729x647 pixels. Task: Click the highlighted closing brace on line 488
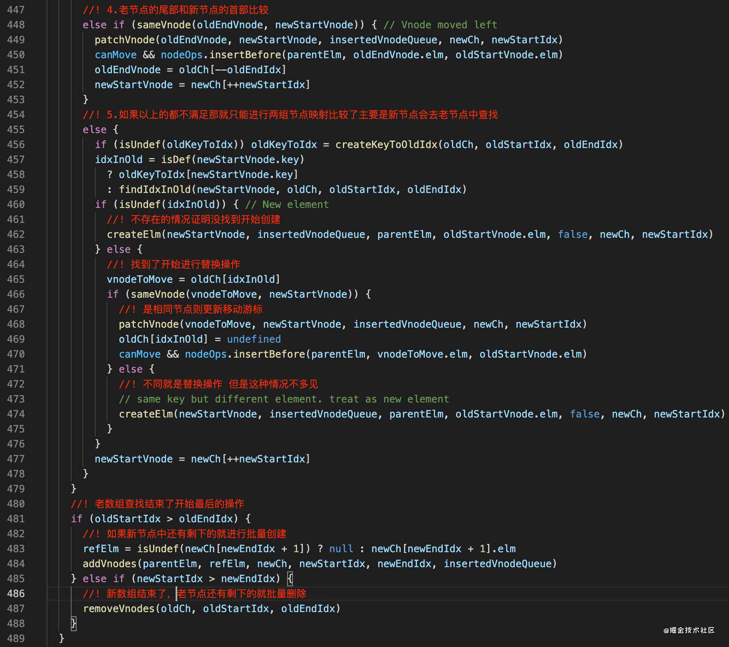point(74,623)
